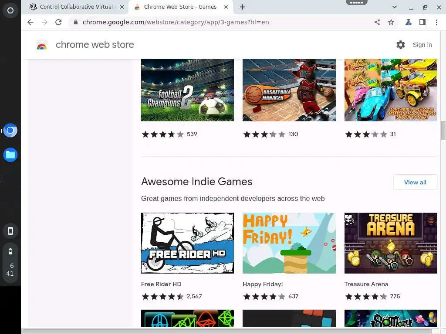Click the 775 rating count

click(x=395, y=297)
